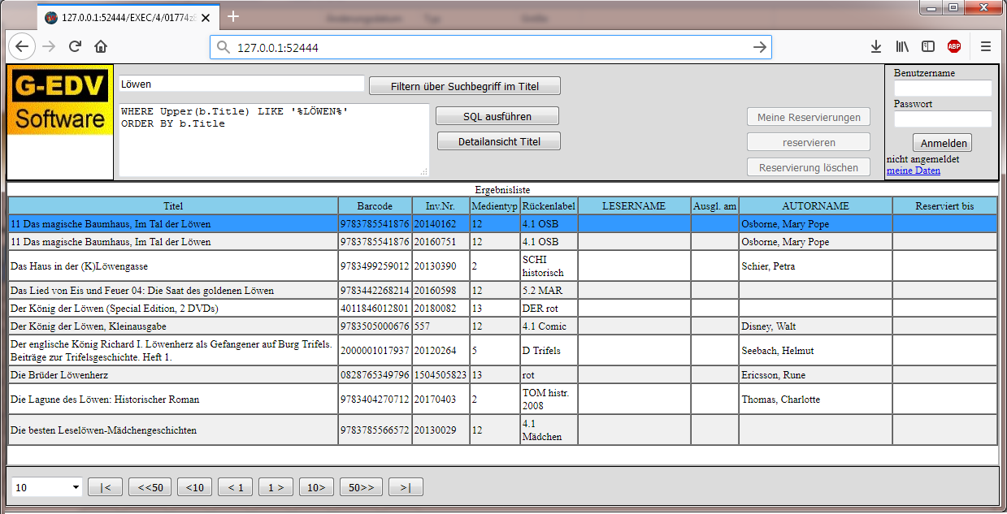Open the meine Daten link
The image size is (1007, 514).
pyautogui.click(x=914, y=171)
